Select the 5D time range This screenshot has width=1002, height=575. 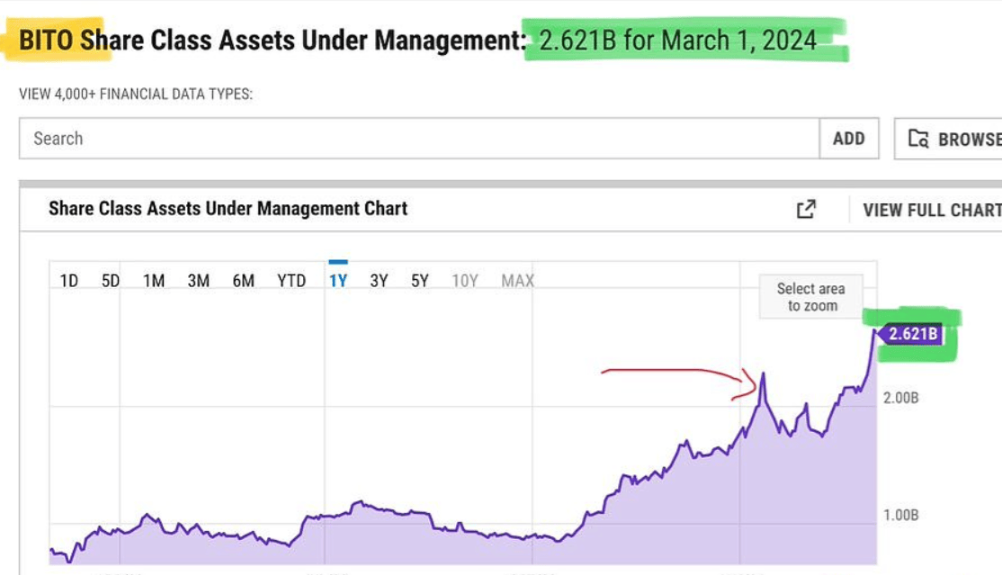coord(111,281)
